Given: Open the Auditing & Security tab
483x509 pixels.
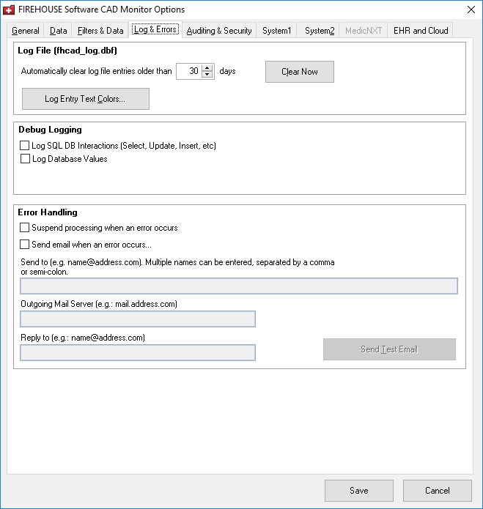Looking at the screenshot, I should pyautogui.click(x=219, y=31).
